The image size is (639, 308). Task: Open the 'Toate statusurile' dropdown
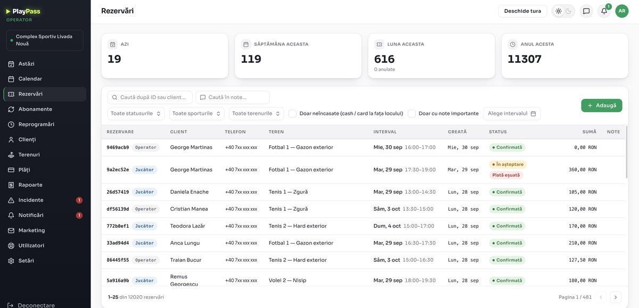(136, 113)
